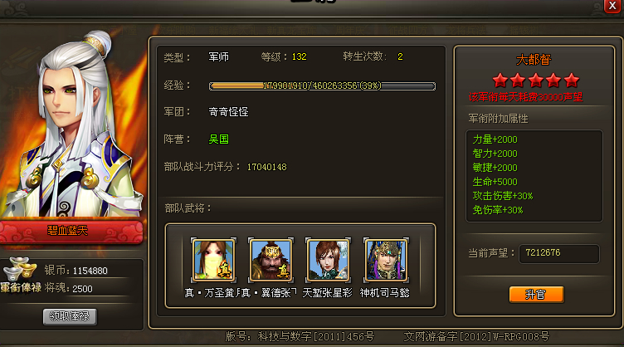Image resolution: width=624 pixels, height=347 pixels.
Task: Click the 大都督 rank title
Action: (x=534, y=60)
